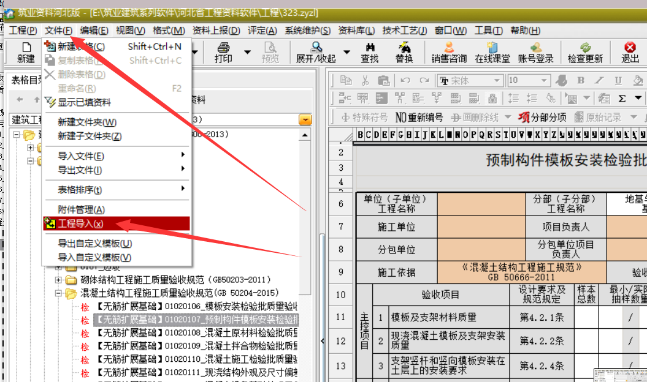647x382 pixels.
Task: Select 新建表格(C) menu entry
Action: pos(117,47)
